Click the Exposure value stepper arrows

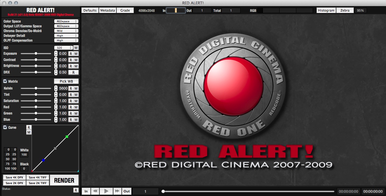(x=56, y=54)
